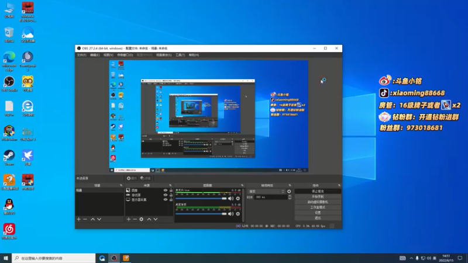468x263 pixels.
Task: Remove the selected scene with the minus icon
Action: (x=85, y=219)
